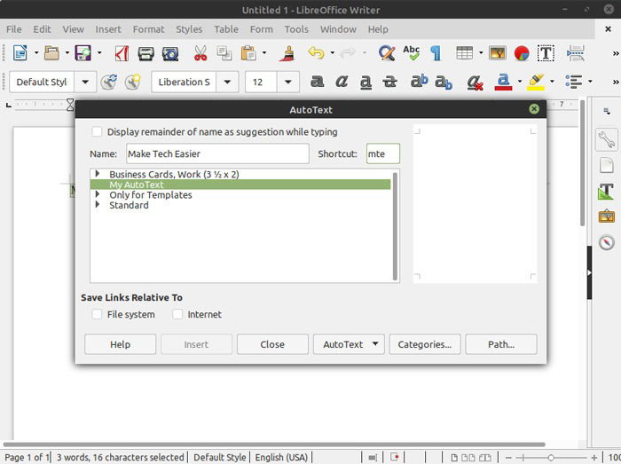Click the Categories... button
The image size is (621, 464).
[x=425, y=344]
